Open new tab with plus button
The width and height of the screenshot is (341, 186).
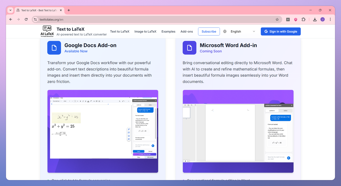click(x=69, y=10)
